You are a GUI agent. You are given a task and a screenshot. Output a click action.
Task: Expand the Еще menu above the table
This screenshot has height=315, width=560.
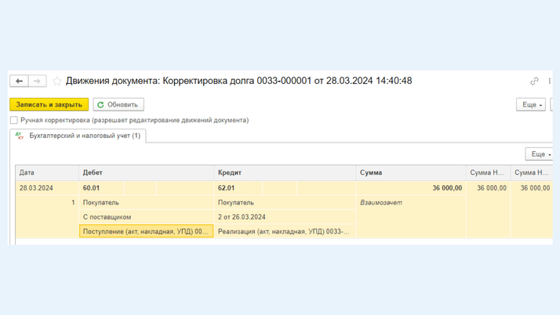(539, 154)
